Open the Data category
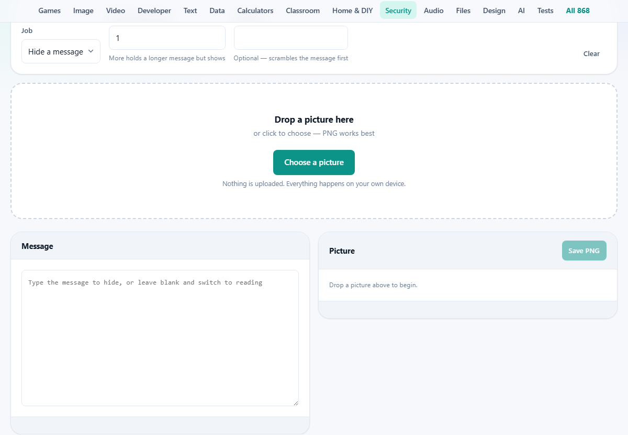 (217, 10)
